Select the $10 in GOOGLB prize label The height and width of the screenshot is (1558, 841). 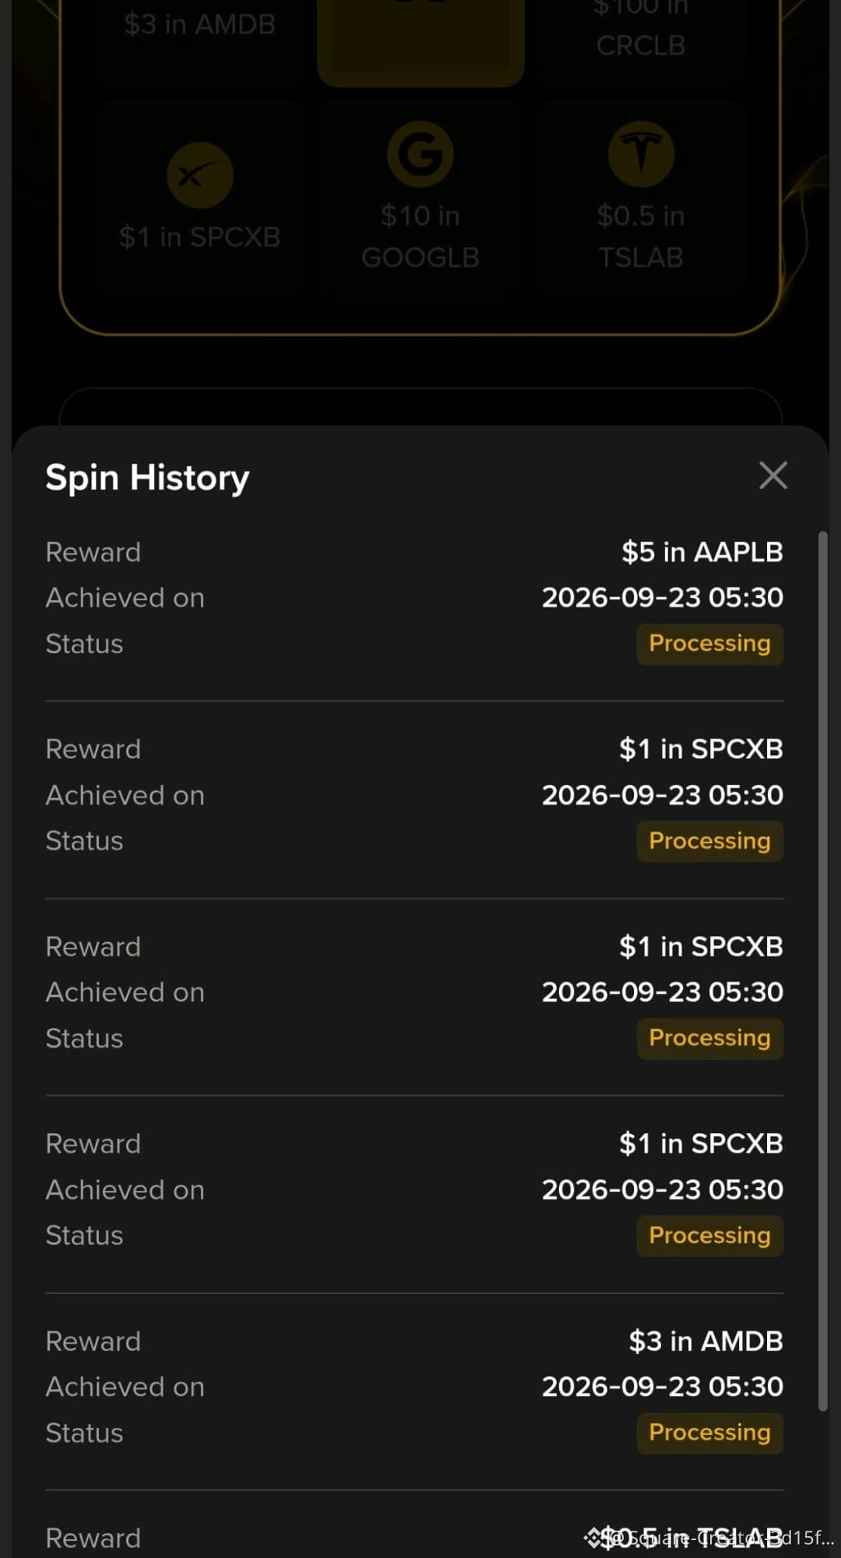click(420, 236)
